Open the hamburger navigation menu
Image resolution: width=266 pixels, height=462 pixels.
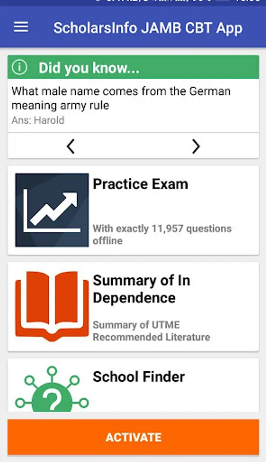21,27
